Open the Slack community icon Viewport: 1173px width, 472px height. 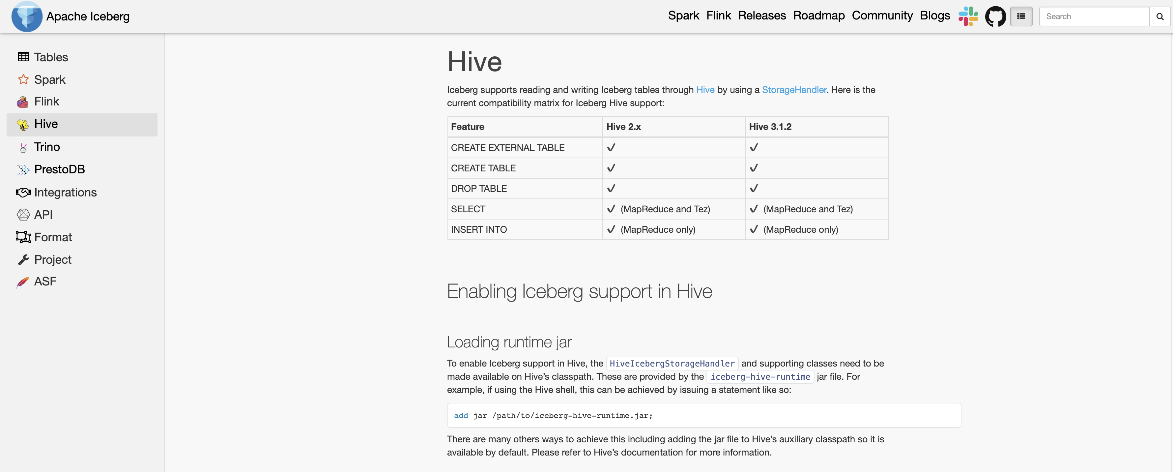(968, 16)
